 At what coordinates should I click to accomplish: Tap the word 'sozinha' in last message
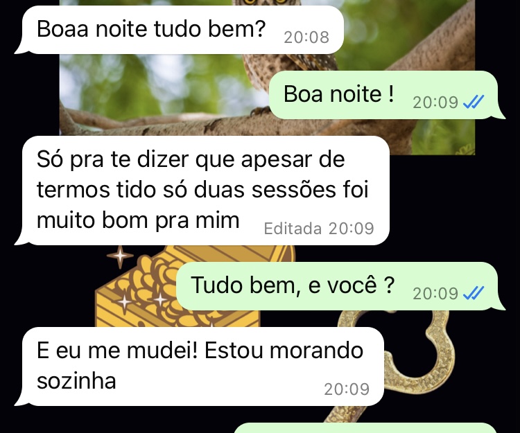[x=76, y=381]
